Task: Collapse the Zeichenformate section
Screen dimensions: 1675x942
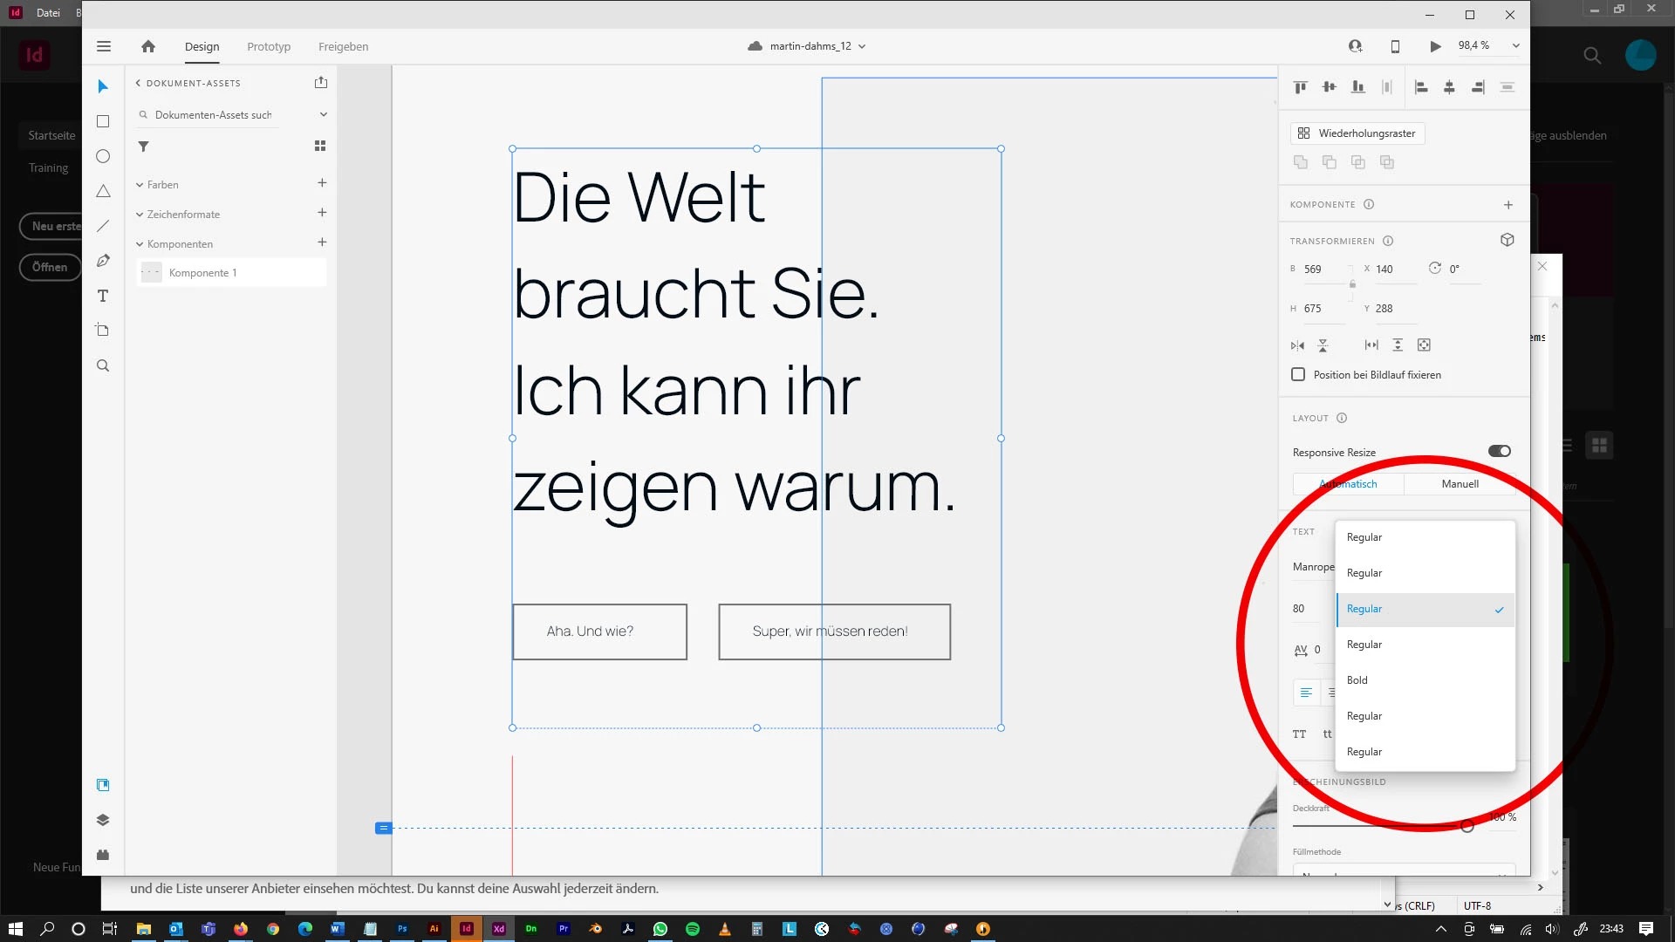Action: (x=140, y=215)
